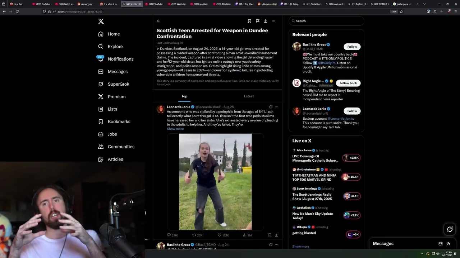Open the taskbar volume icon
This screenshot has width=460, height=258.
click(438, 254)
